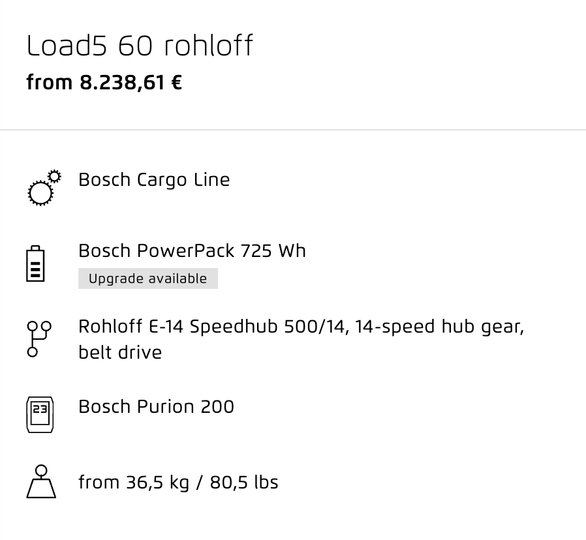Click the battery icon

[x=35, y=263]
